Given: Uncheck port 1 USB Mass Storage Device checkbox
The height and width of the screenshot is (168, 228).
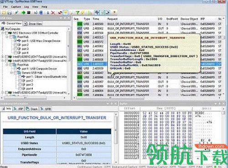Looking at the screenshot, I should tap(16, 41).
